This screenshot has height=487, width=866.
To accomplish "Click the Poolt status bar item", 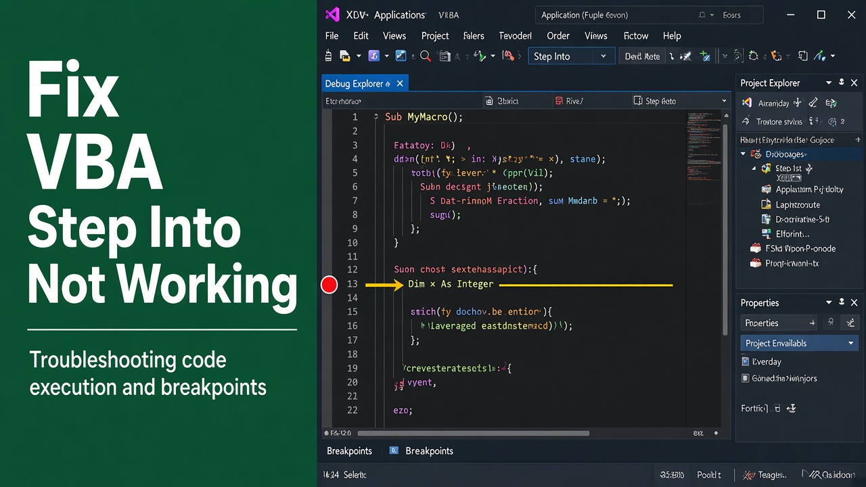I will point(708,475).
